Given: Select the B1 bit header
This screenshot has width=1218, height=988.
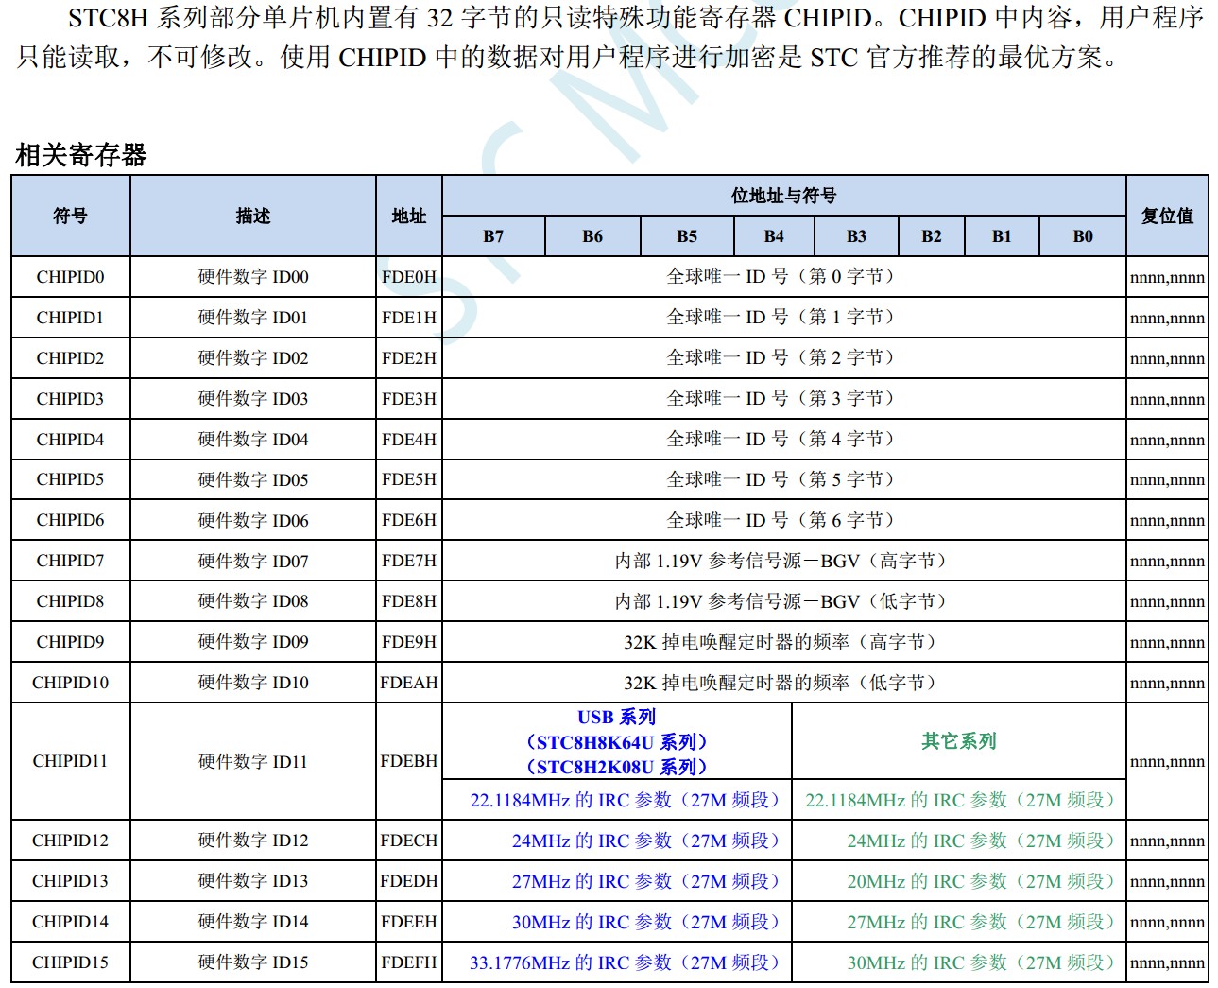Looking at the screenshot, I should 1002,236.
